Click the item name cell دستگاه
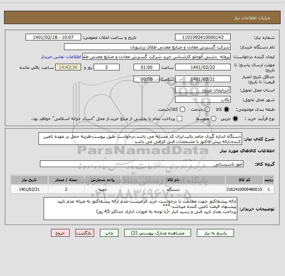This screenshot has width=285, height=276. click(x=173, y=189)
